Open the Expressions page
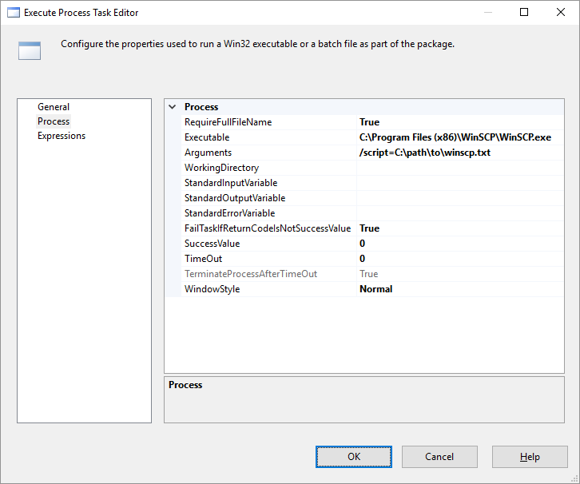 click(62, 136)
